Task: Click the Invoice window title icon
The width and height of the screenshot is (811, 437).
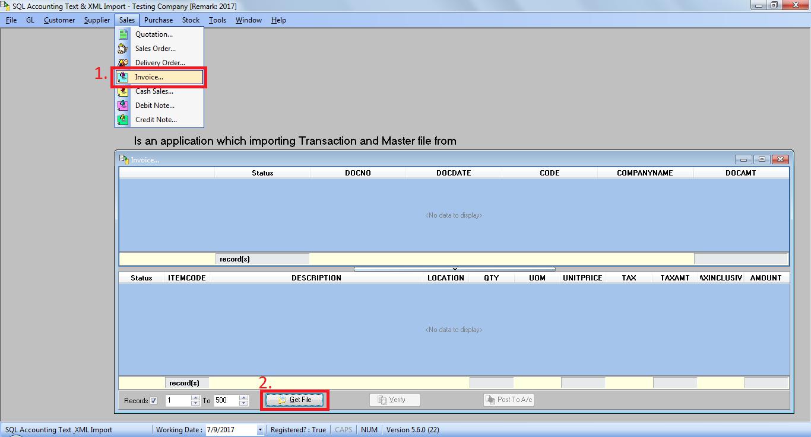Action: 124,159
